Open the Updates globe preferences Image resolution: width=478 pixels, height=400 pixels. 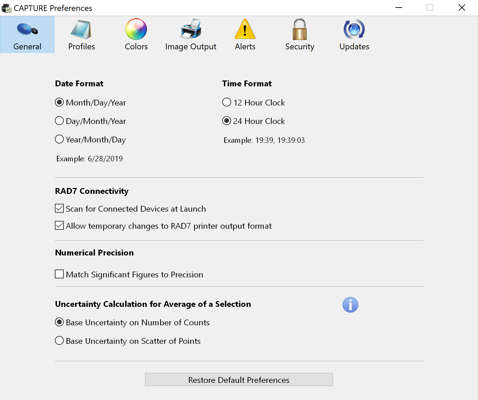pyautogui.click(x=354, y=30)
